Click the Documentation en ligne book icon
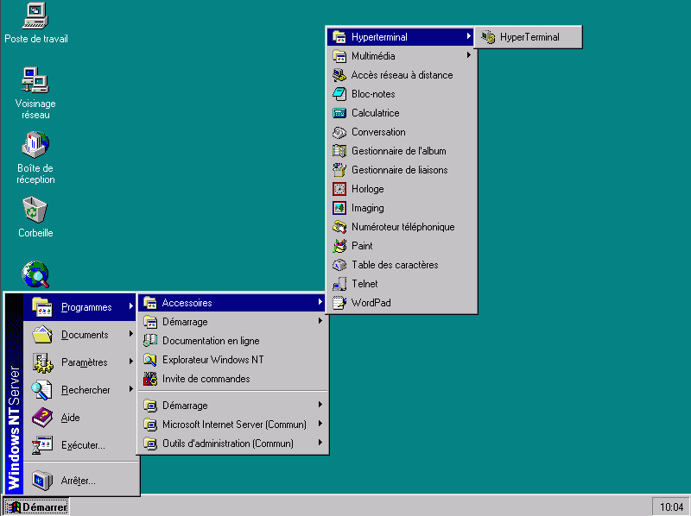 point(150,341)
